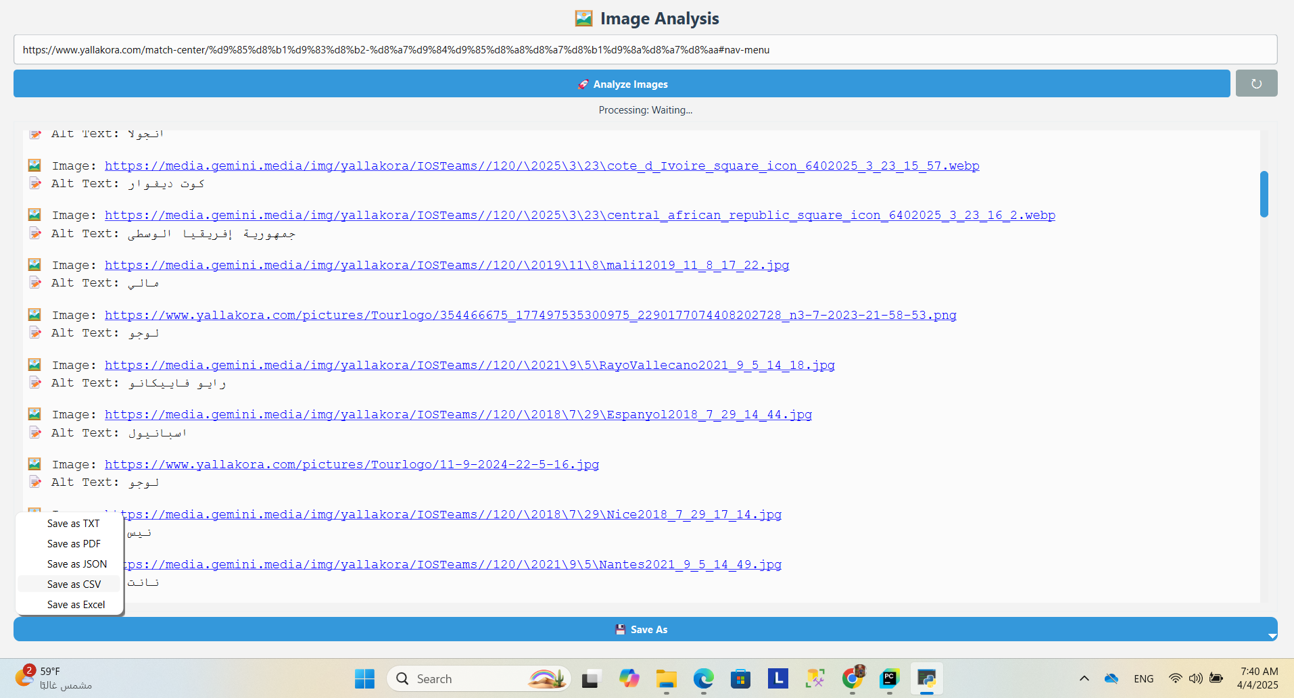Open PyCharm from taskbar
Viewport: 1294px width, 698px height.
pos(889,678)
